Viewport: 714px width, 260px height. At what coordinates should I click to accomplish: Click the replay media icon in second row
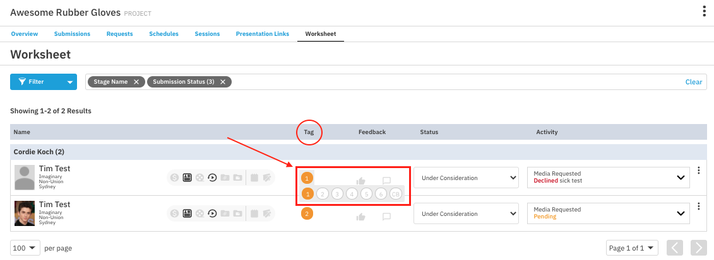point(212,214)
